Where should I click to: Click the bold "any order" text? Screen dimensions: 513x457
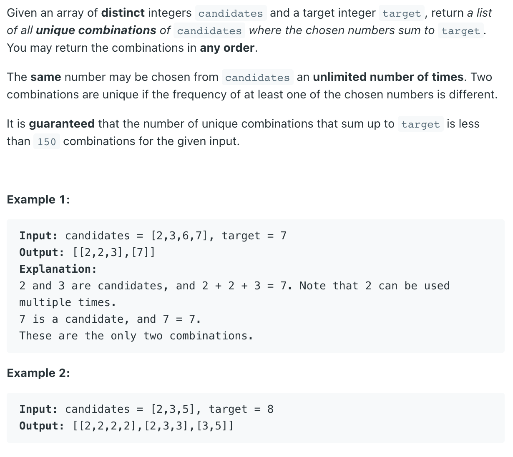coord(227,48)
